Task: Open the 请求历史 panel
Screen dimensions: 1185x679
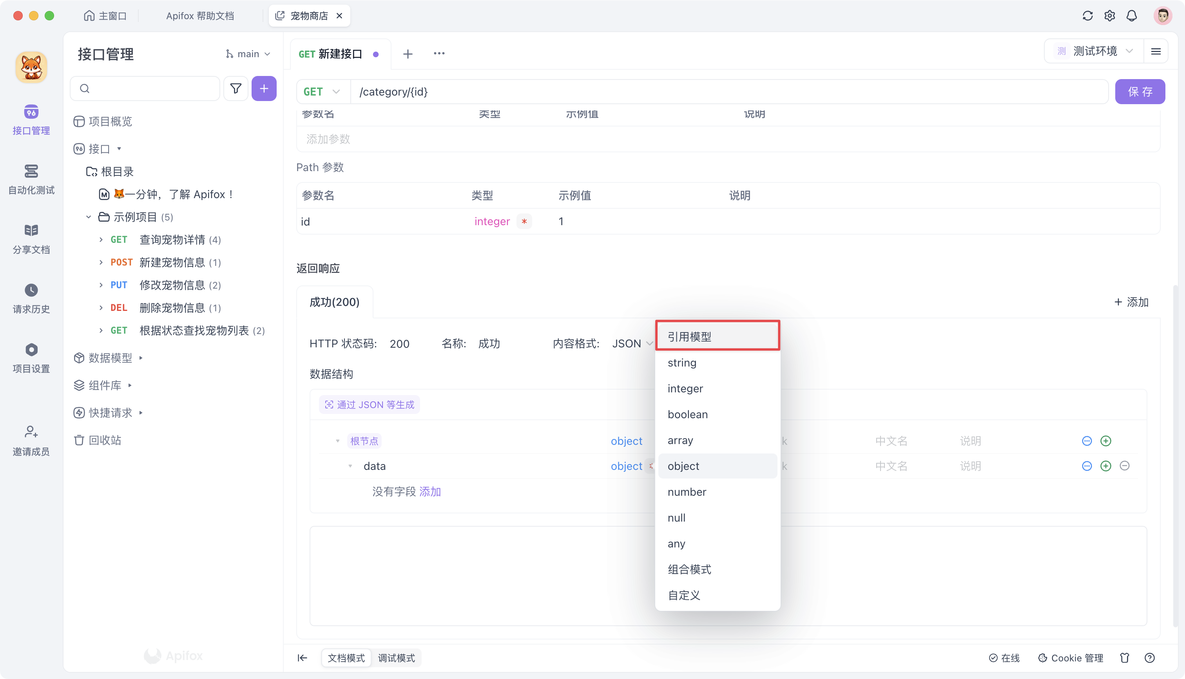Action: [31, 298]
